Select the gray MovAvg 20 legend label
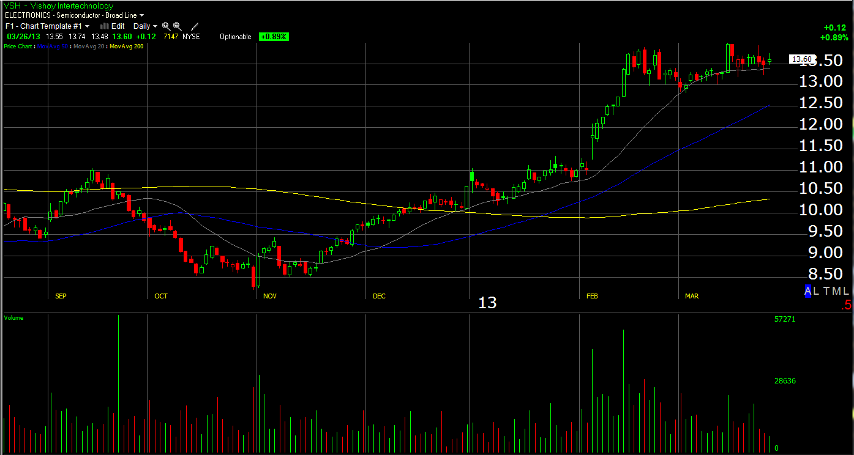Screen dimensions: 854x455 (x=89, y=46)
